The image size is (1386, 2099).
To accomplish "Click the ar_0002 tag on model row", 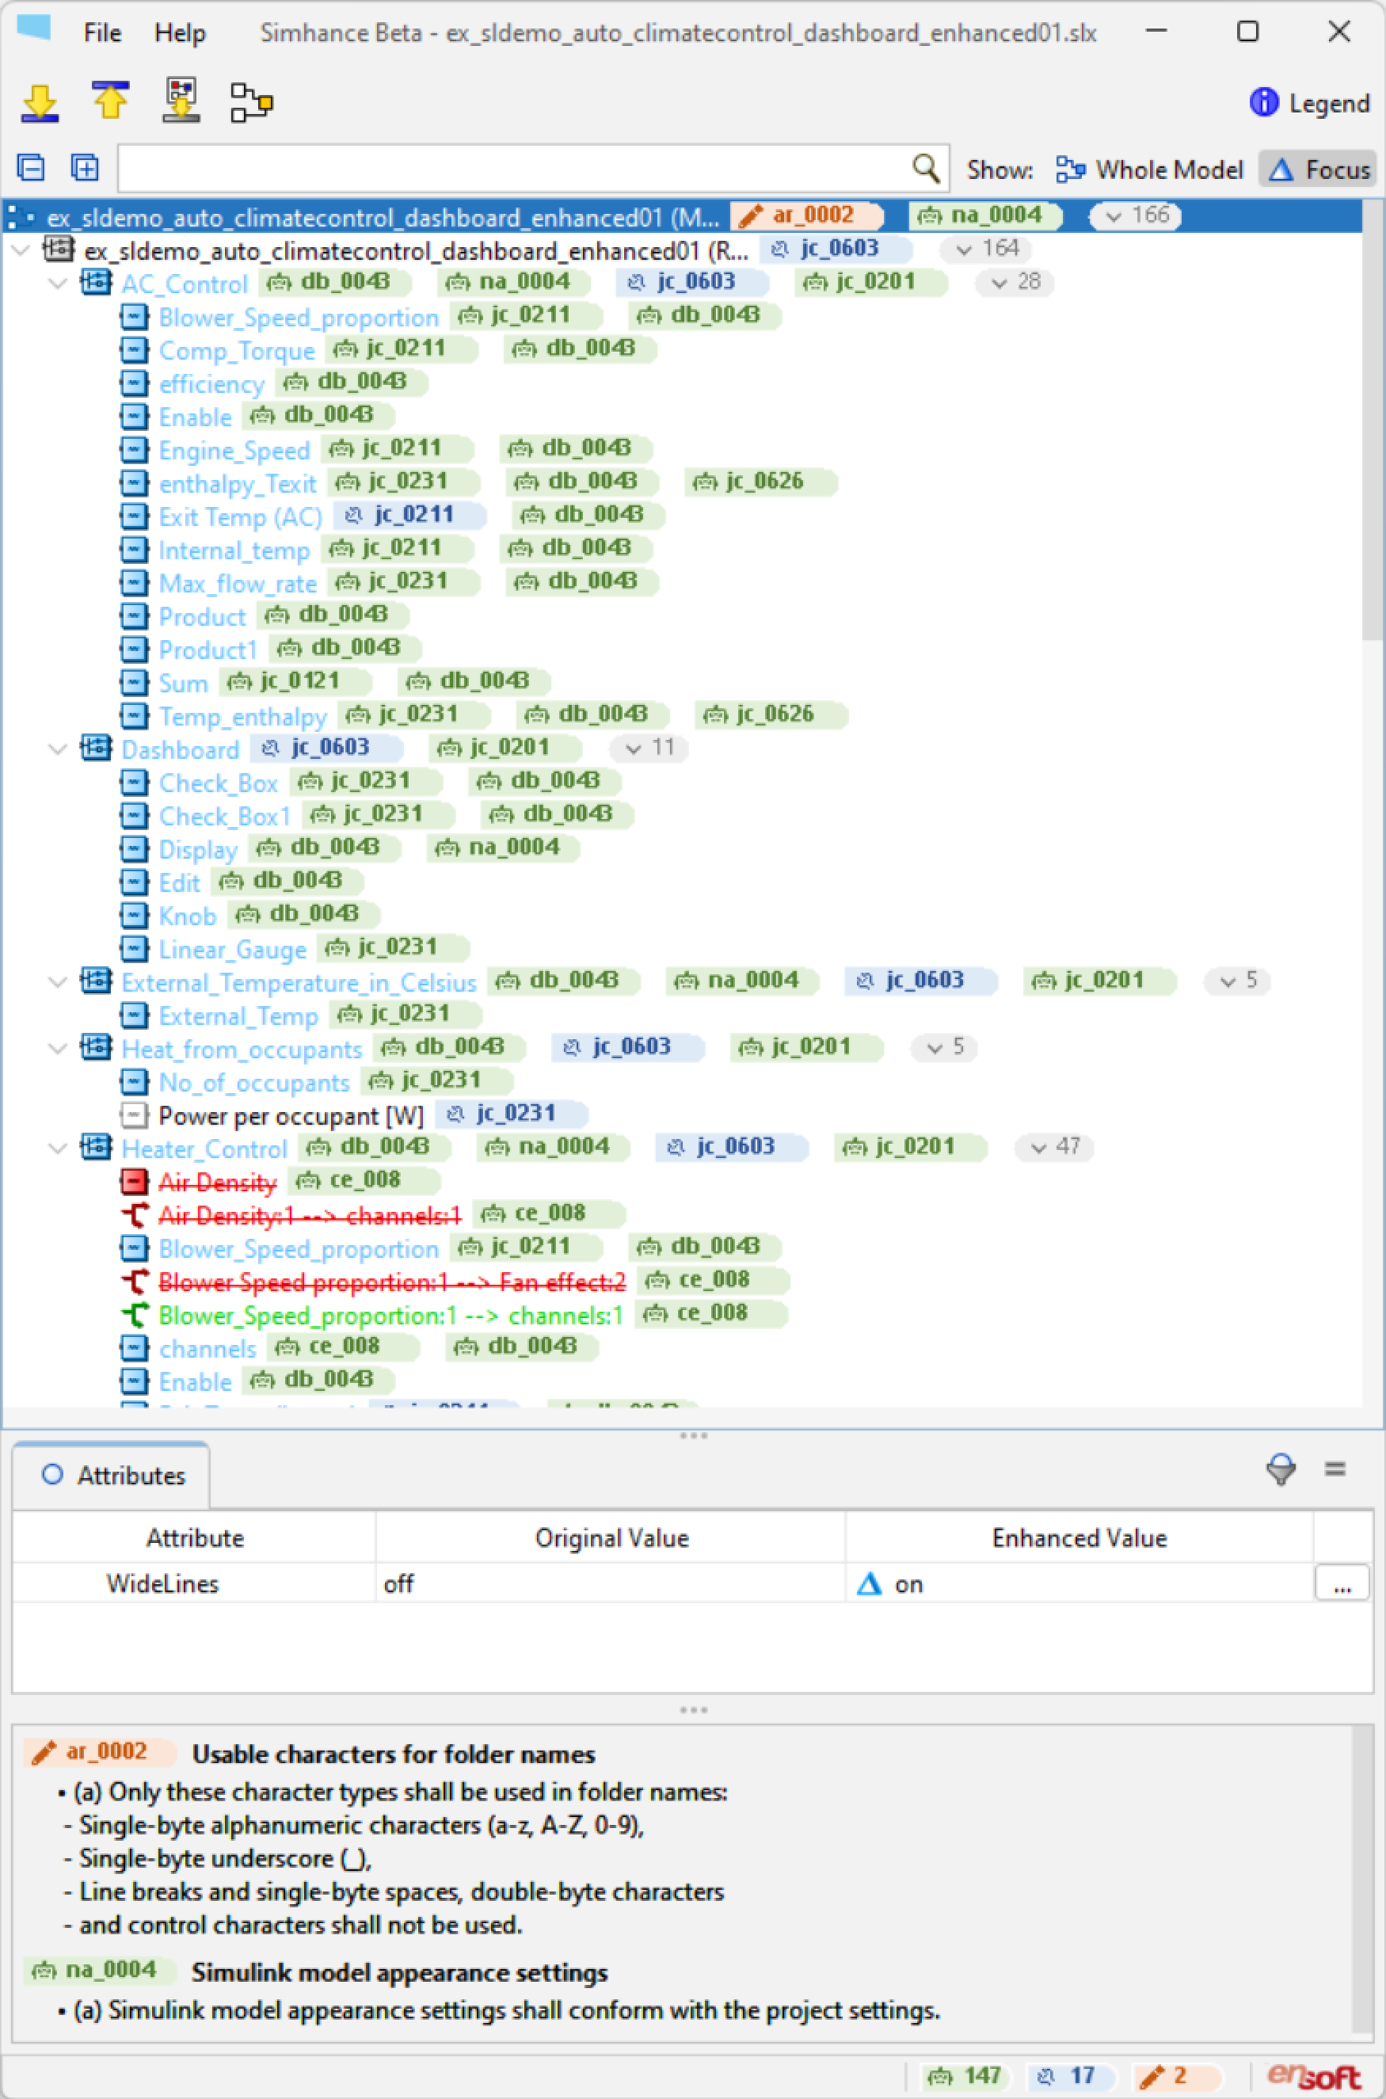I will 808,215.
